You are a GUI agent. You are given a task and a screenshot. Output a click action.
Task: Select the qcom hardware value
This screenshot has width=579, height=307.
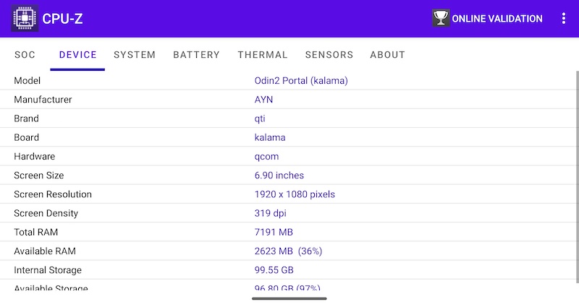pyautogui.click(x=266, y=156)
